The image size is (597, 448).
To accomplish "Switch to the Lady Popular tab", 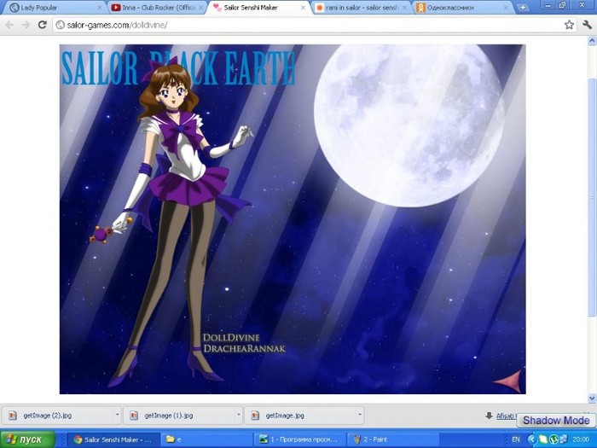I will click(47, 7).
